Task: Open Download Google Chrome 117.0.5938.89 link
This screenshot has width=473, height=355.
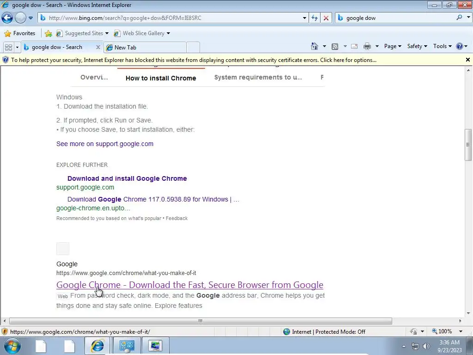Action: point(153,199)
